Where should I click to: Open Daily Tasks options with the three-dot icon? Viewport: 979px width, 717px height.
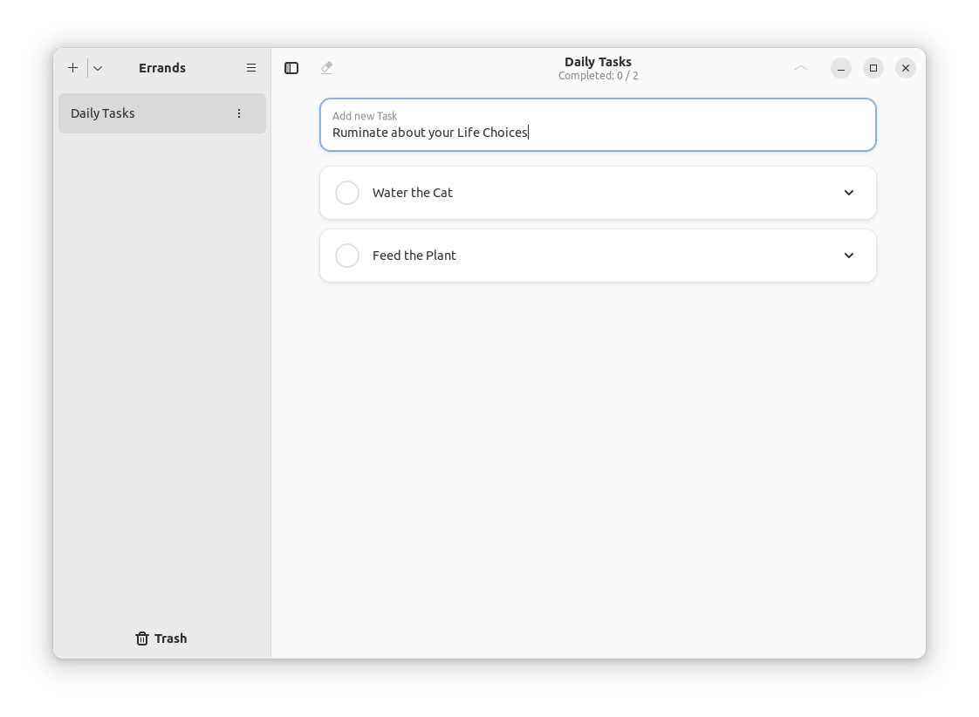point(239,113)
